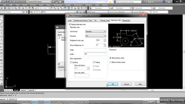Click the Prefix input field
Image resolution: width=185 pixels, height=104 pixels.
(95, 50)
